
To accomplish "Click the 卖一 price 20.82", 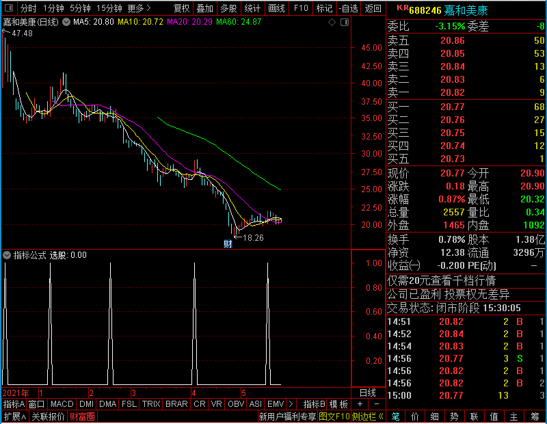I will pos(453,92).
